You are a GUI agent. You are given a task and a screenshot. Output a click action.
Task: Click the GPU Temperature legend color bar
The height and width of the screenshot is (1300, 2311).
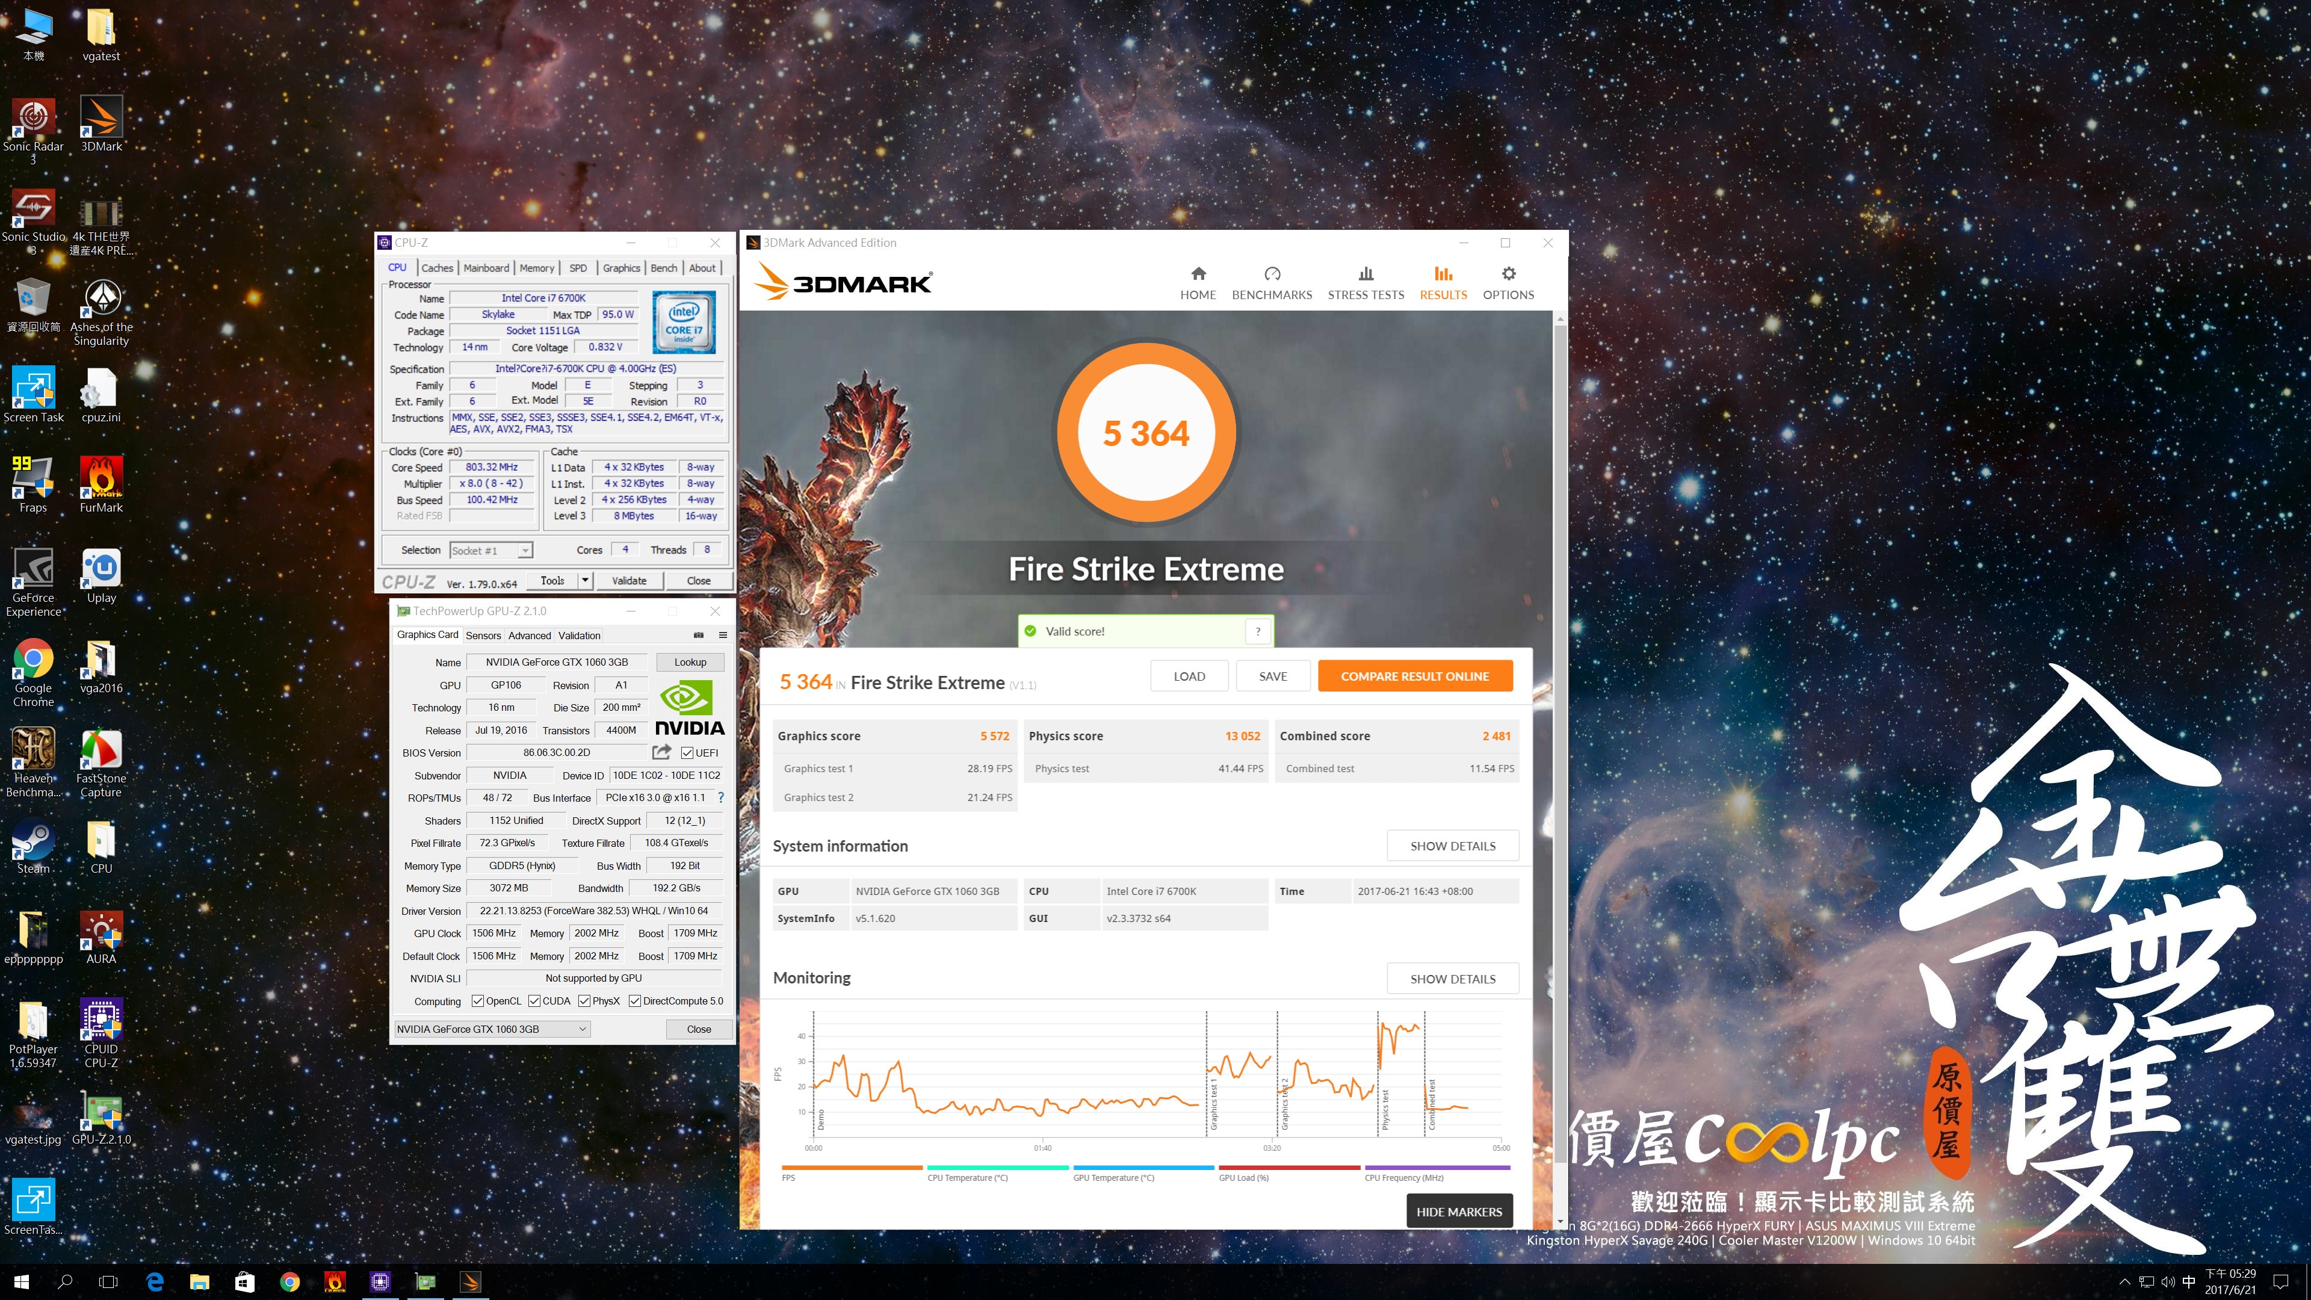(x=1143, y=1167)
